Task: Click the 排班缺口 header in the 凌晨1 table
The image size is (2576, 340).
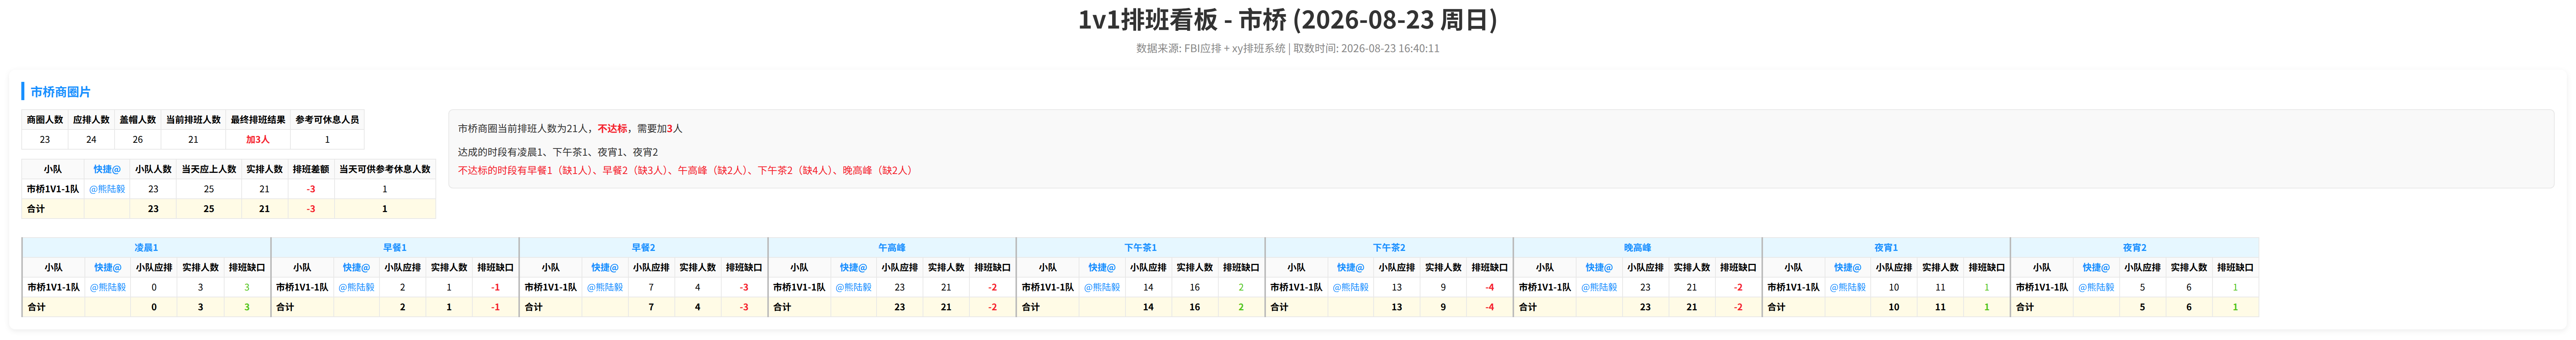Action: click(247, 268)
